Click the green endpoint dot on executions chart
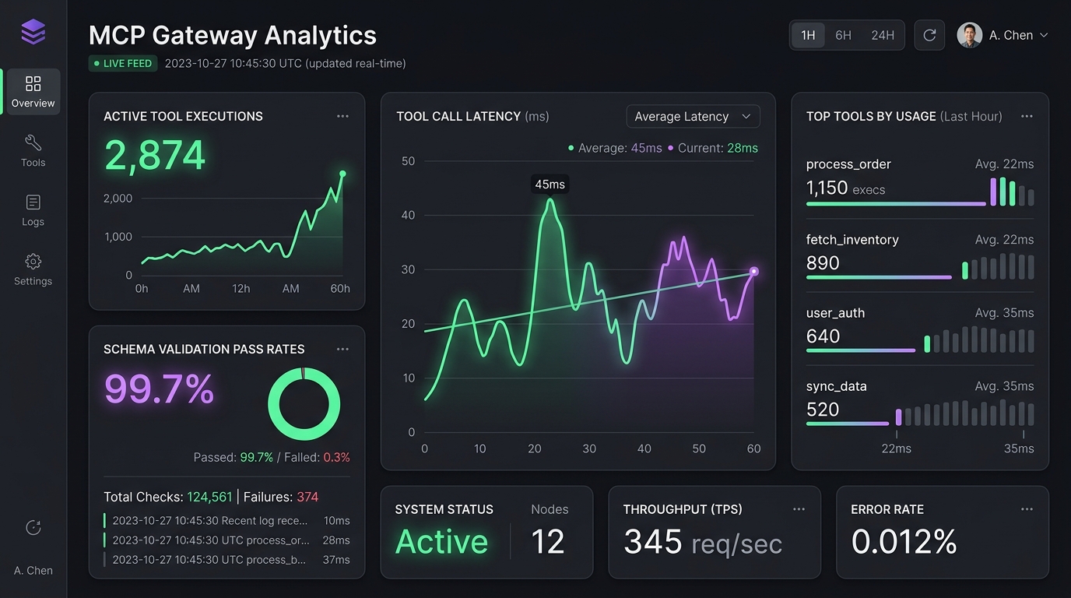This screenshot has height=598, width=1071. tap(342, 174)
